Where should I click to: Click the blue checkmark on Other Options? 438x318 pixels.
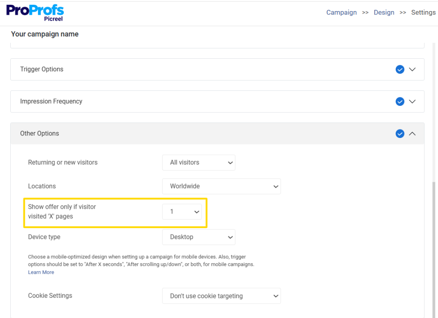click(400, 133)
